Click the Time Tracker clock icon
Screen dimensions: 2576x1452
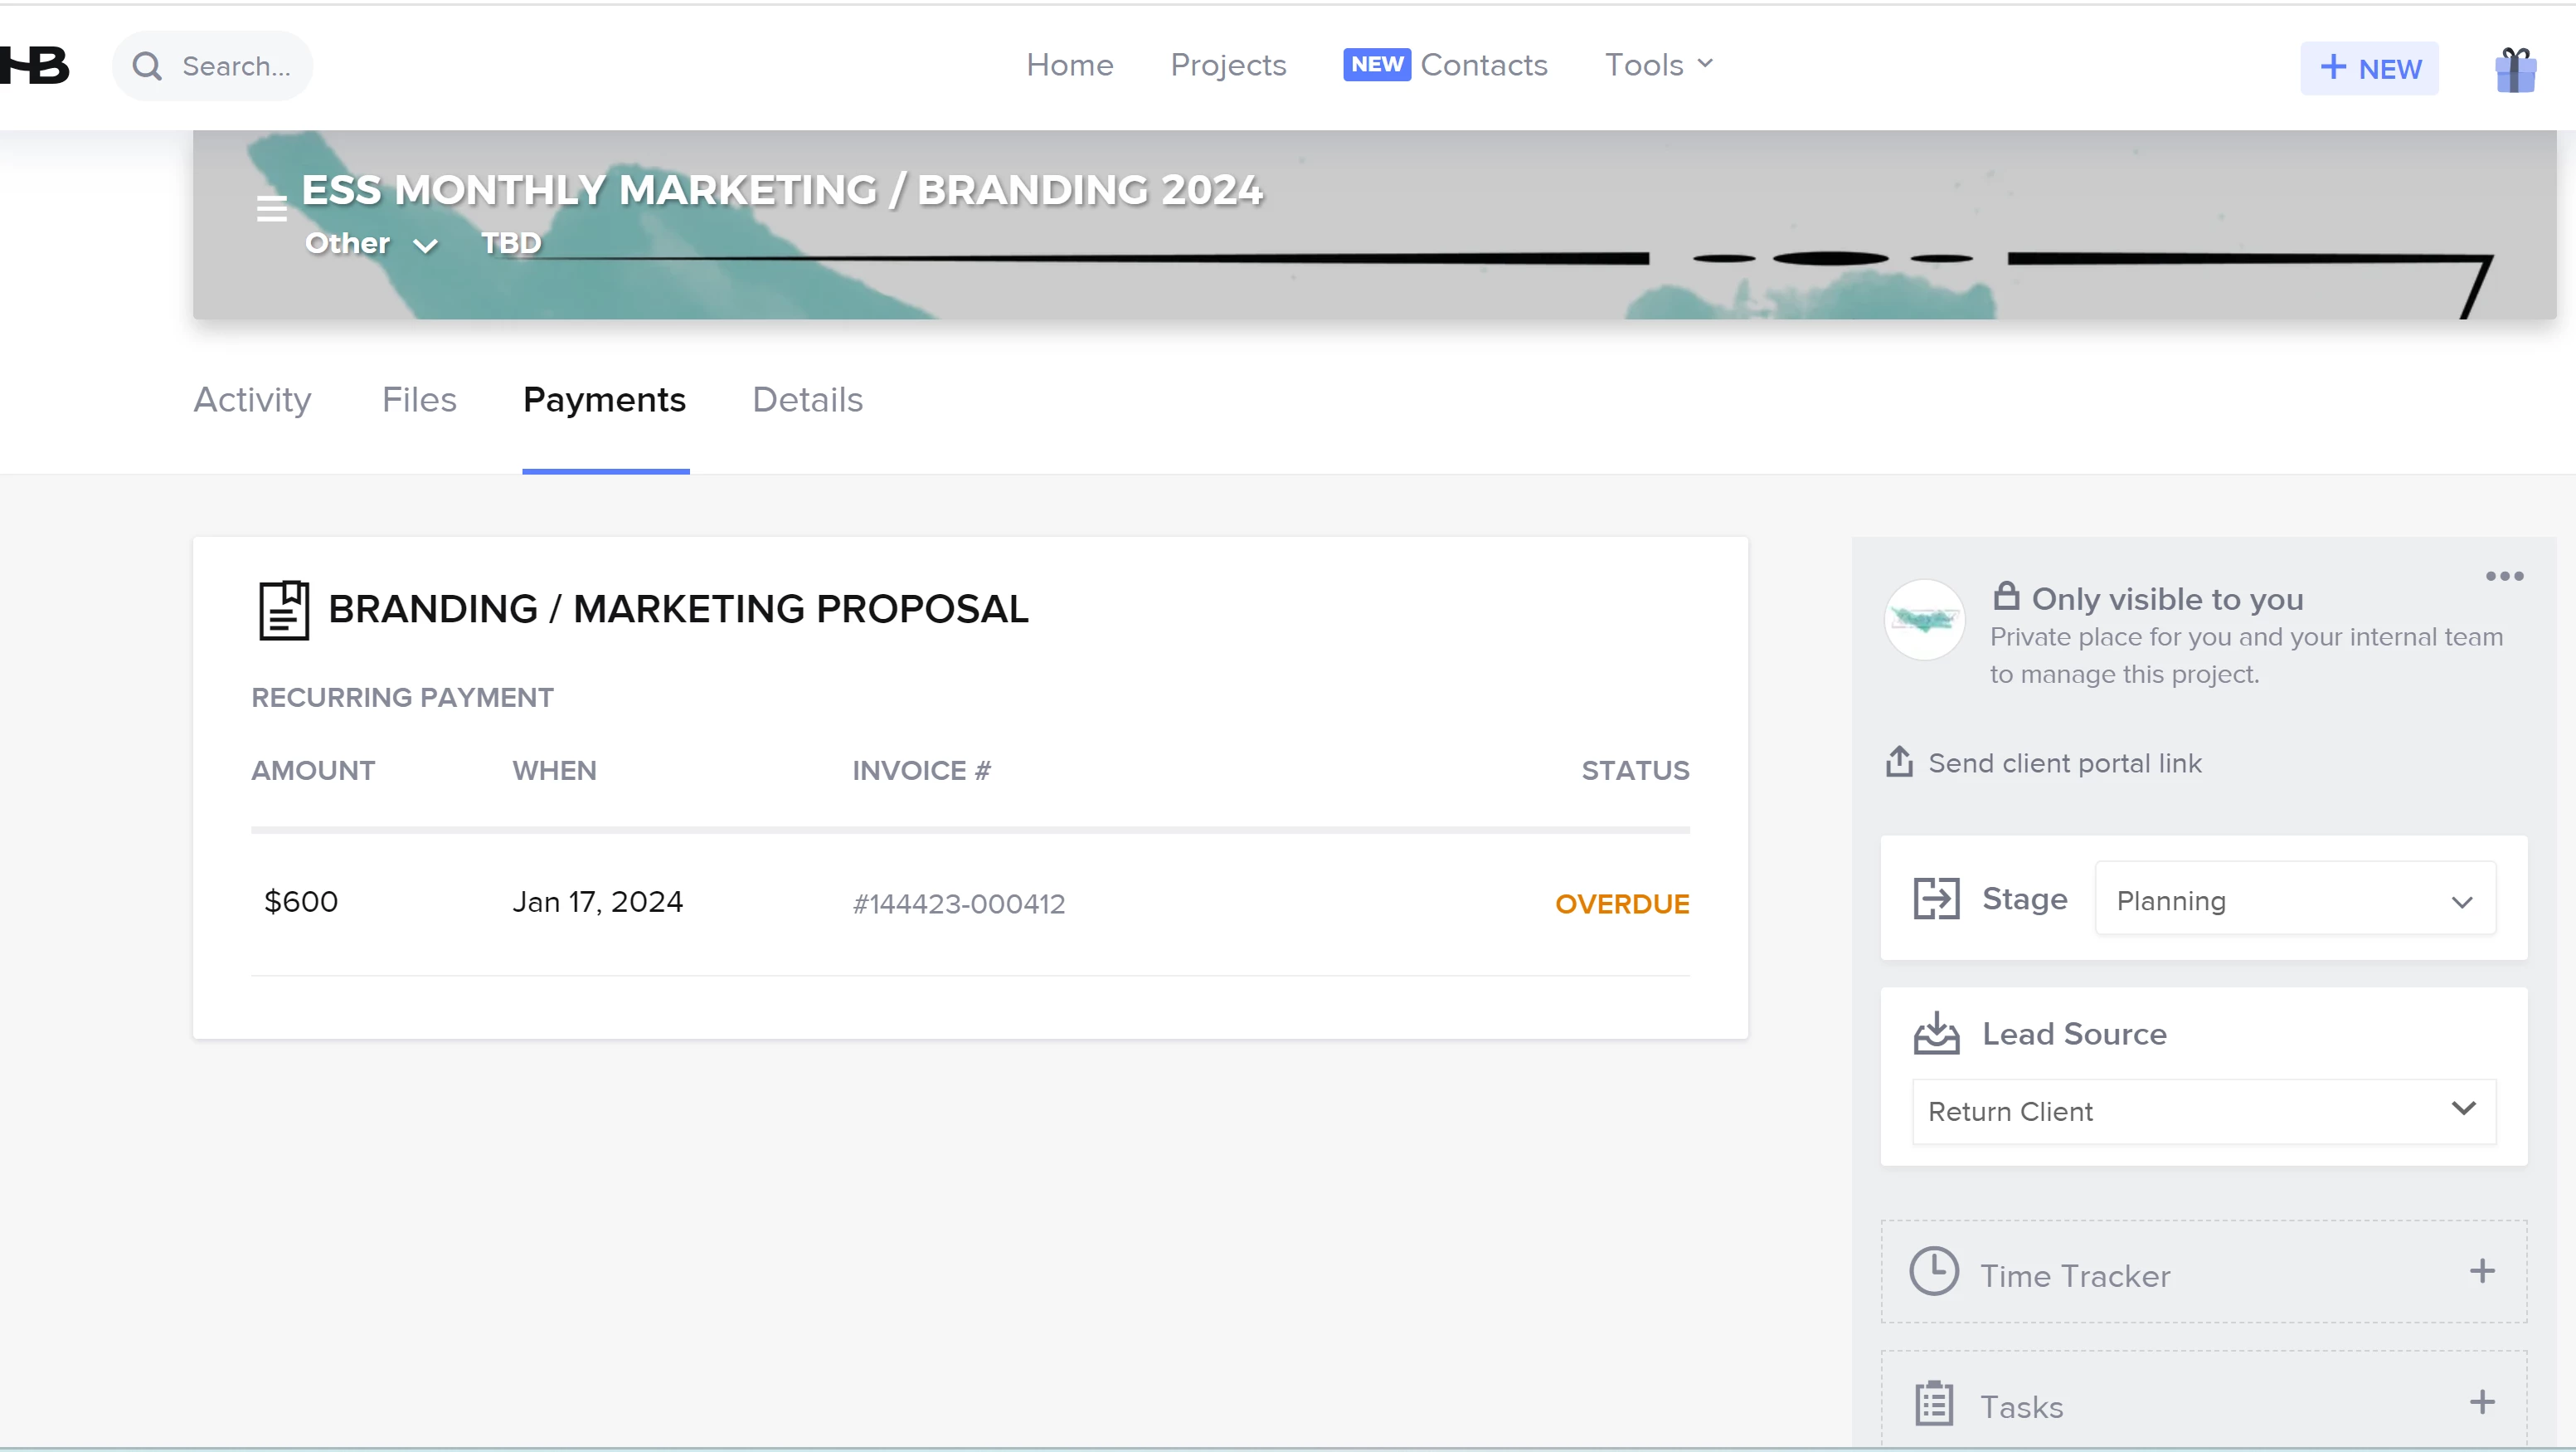click(x=1933, y=1272)
